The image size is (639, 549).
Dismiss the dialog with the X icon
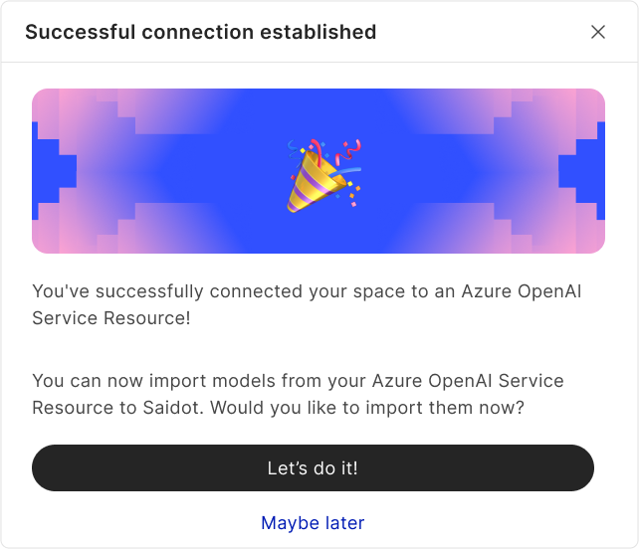(598, 32)
